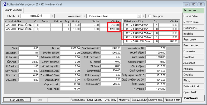Click the Brutto field

(x=70, y=48)
